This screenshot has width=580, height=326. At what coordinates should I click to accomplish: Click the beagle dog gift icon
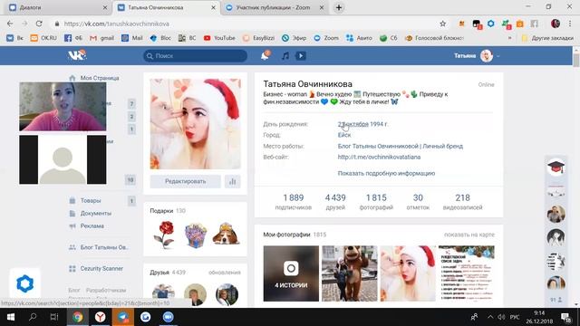pyautogui.click(x=227, y=234)
